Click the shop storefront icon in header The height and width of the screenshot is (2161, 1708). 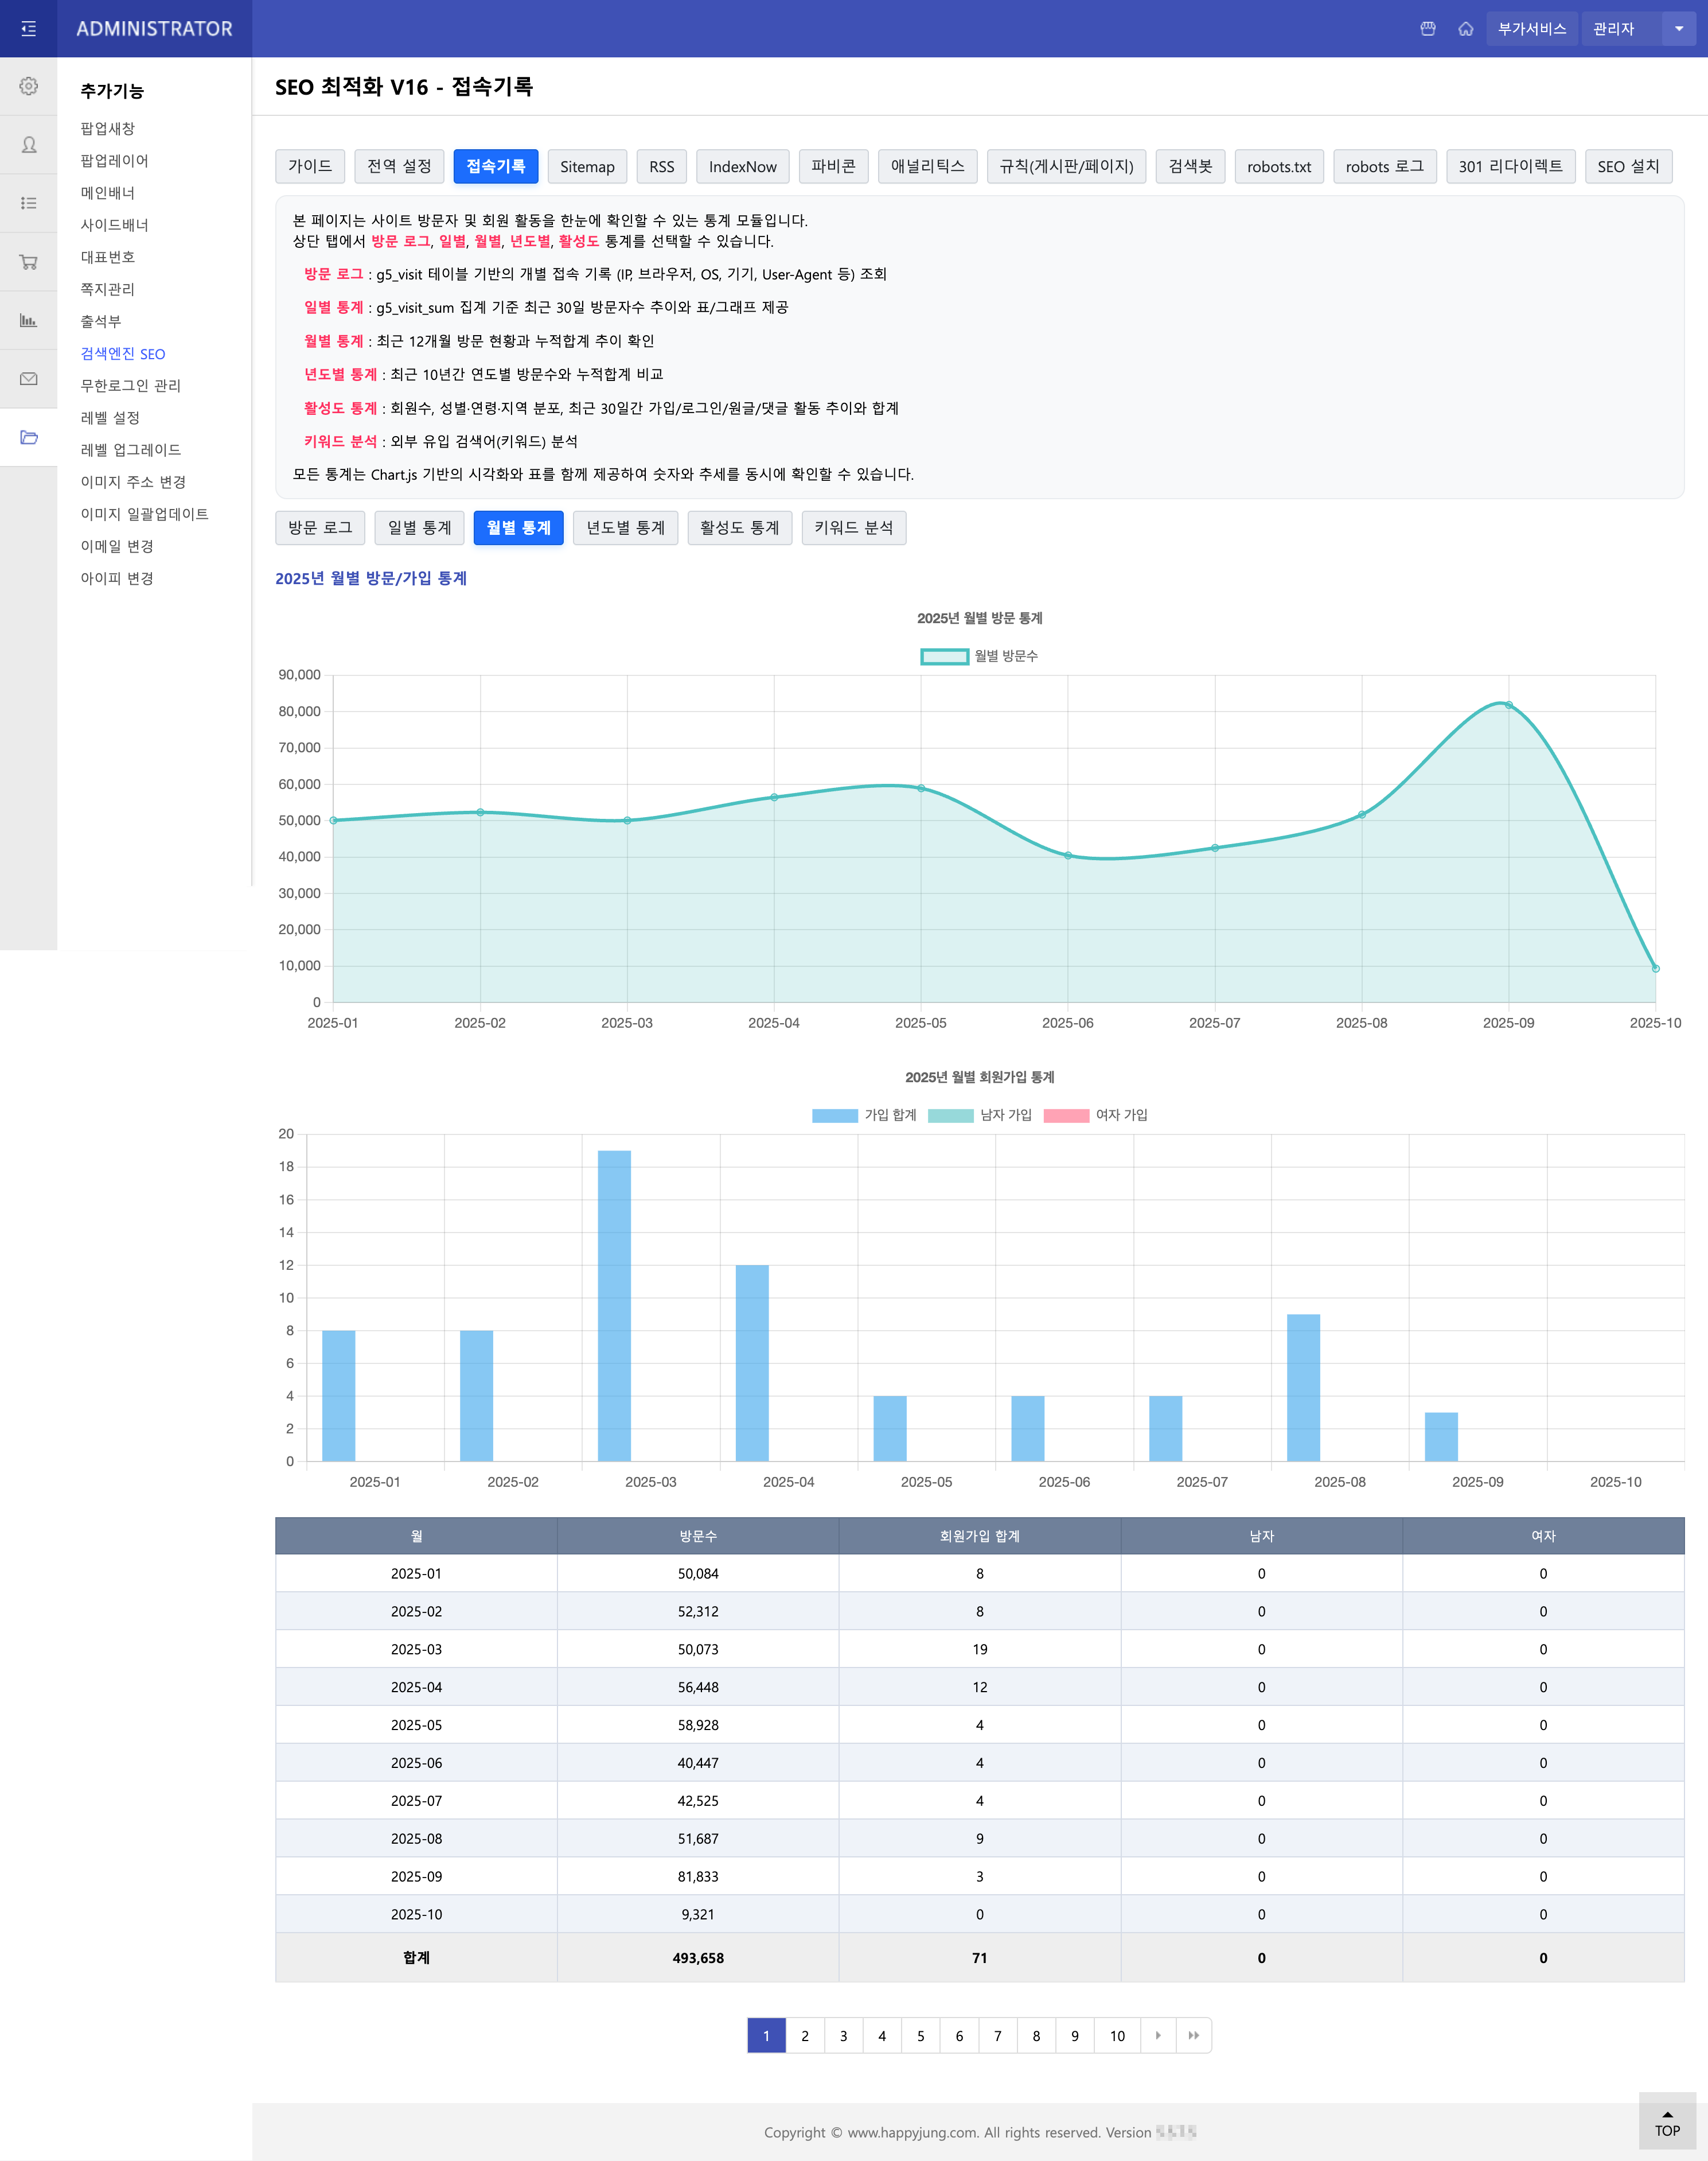(x=1427, y=29)
